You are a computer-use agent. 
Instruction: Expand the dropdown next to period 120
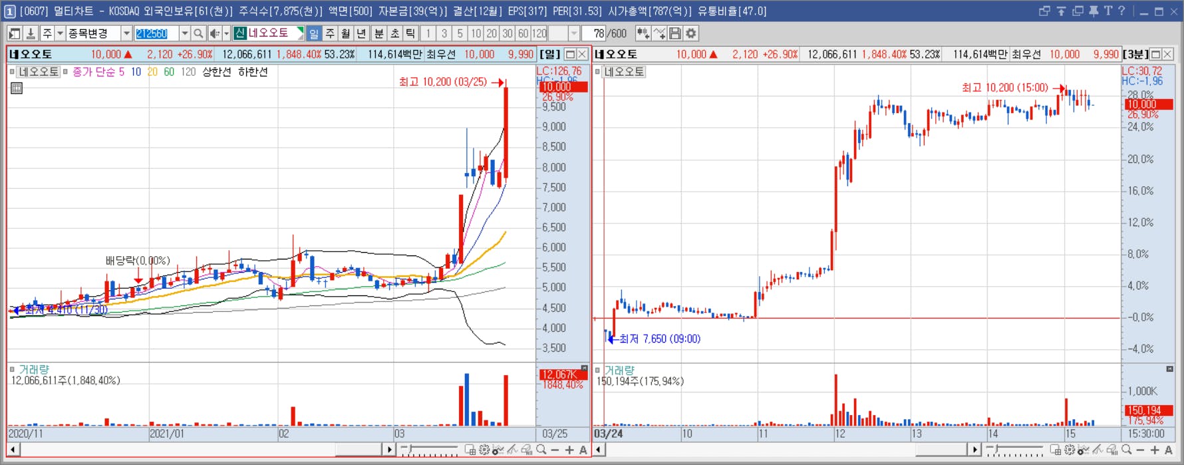coord(573,33)
